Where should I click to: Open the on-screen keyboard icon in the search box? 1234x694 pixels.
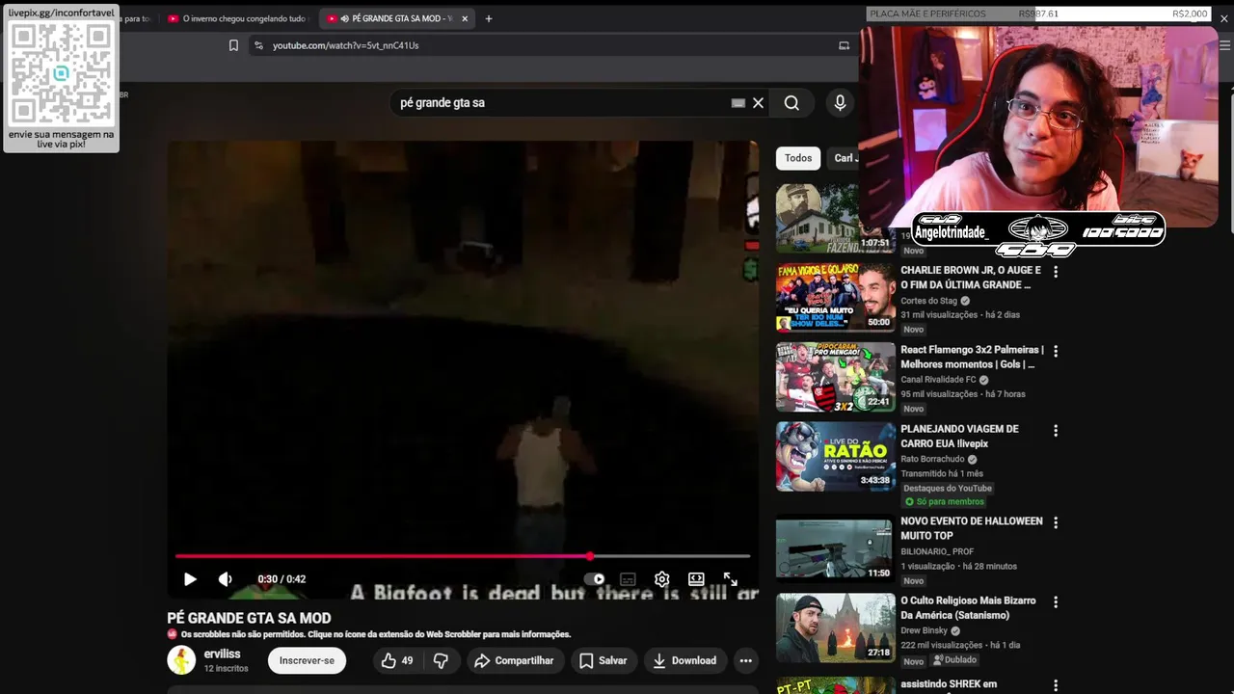[738, 103]
